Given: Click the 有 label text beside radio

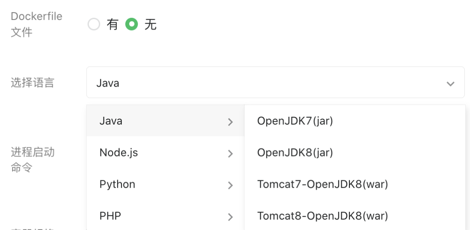Looking at the screenshot, I should (112, 25).
